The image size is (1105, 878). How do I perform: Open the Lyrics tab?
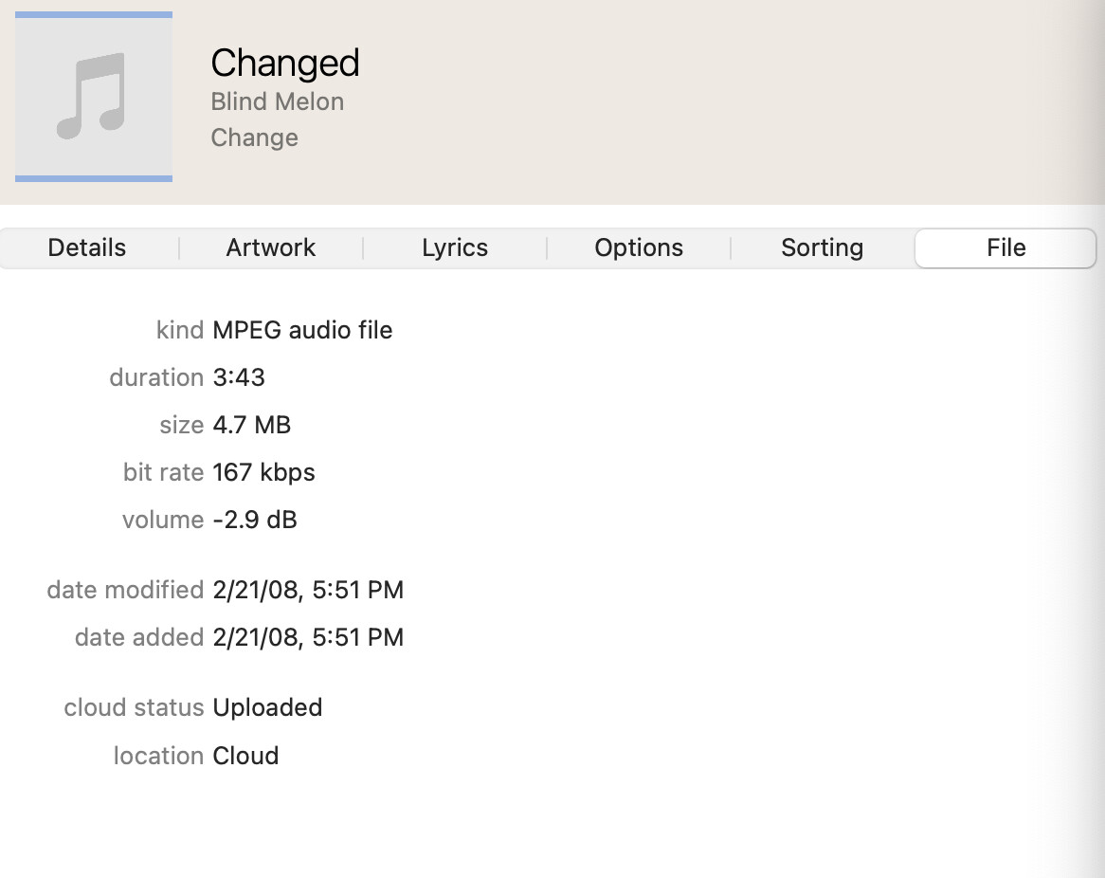(455, 247)
